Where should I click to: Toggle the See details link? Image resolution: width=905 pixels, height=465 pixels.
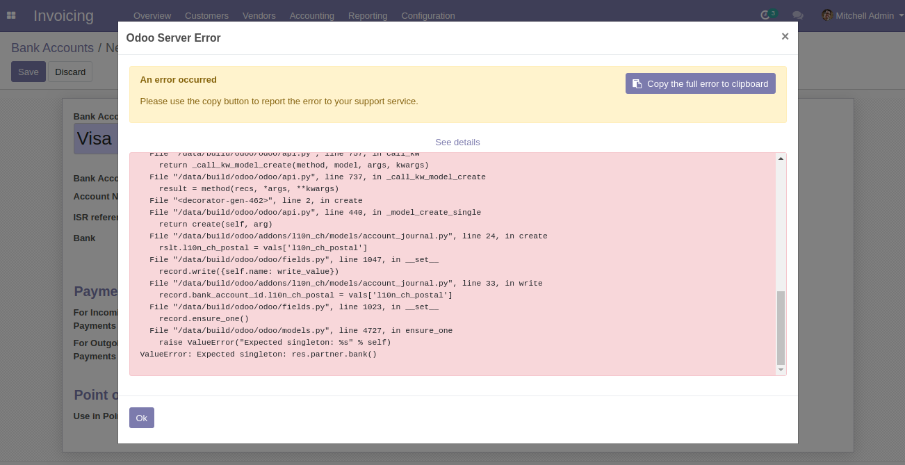coord(457,142)
